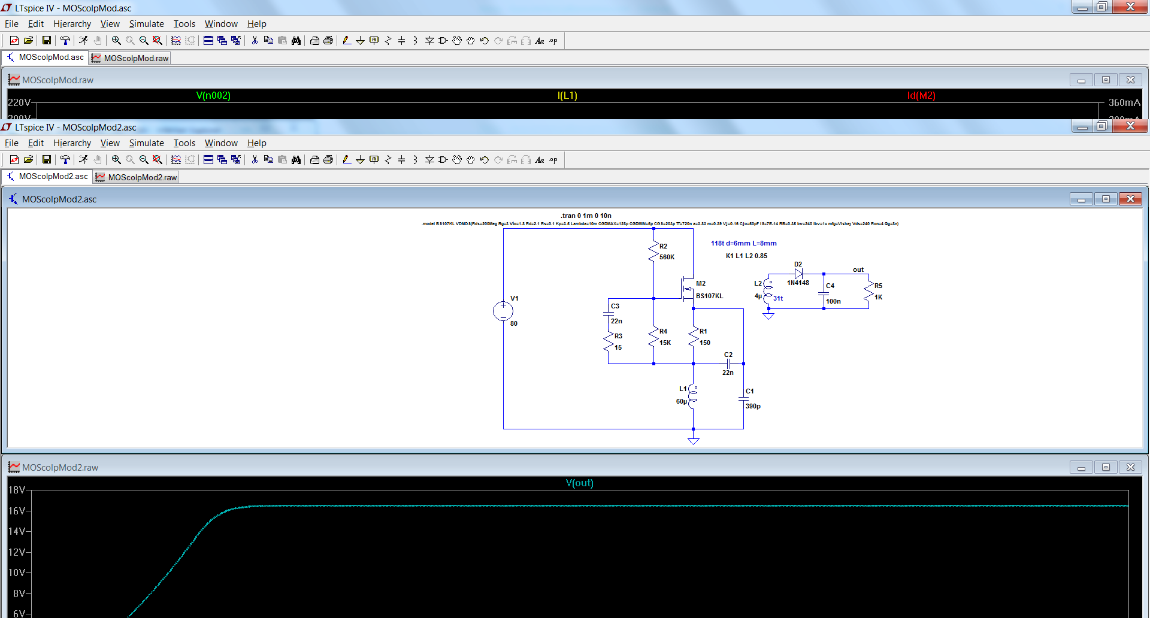Open Find binoculars in MOScolpMod2 window toolbar

coord(296,160)
